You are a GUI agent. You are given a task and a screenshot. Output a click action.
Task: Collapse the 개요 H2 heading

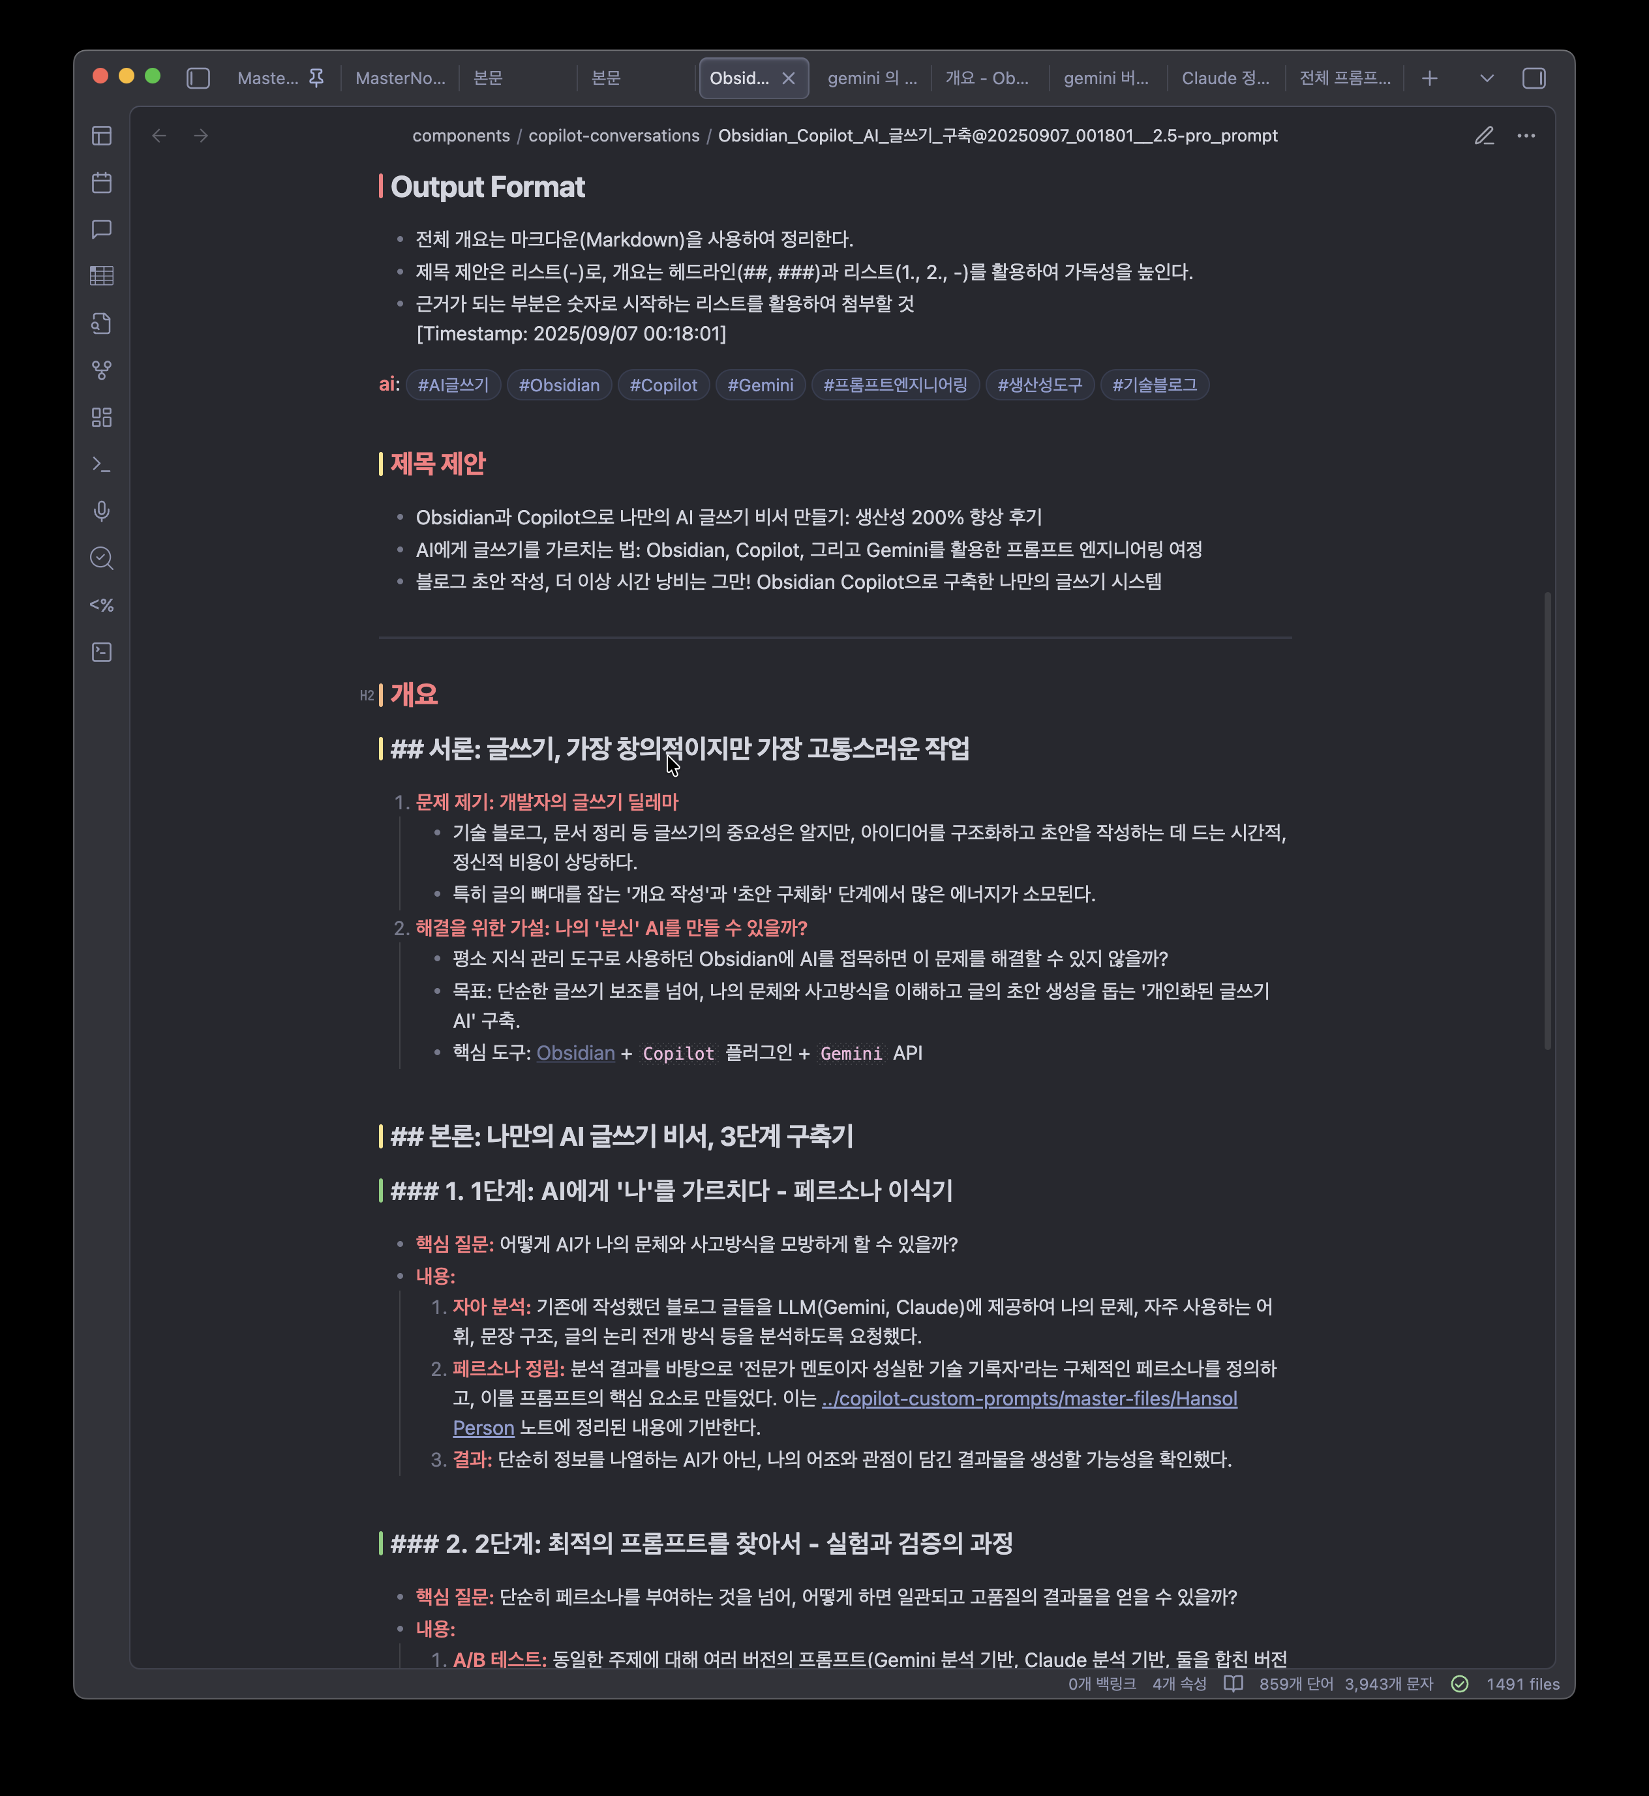point(367,695)
